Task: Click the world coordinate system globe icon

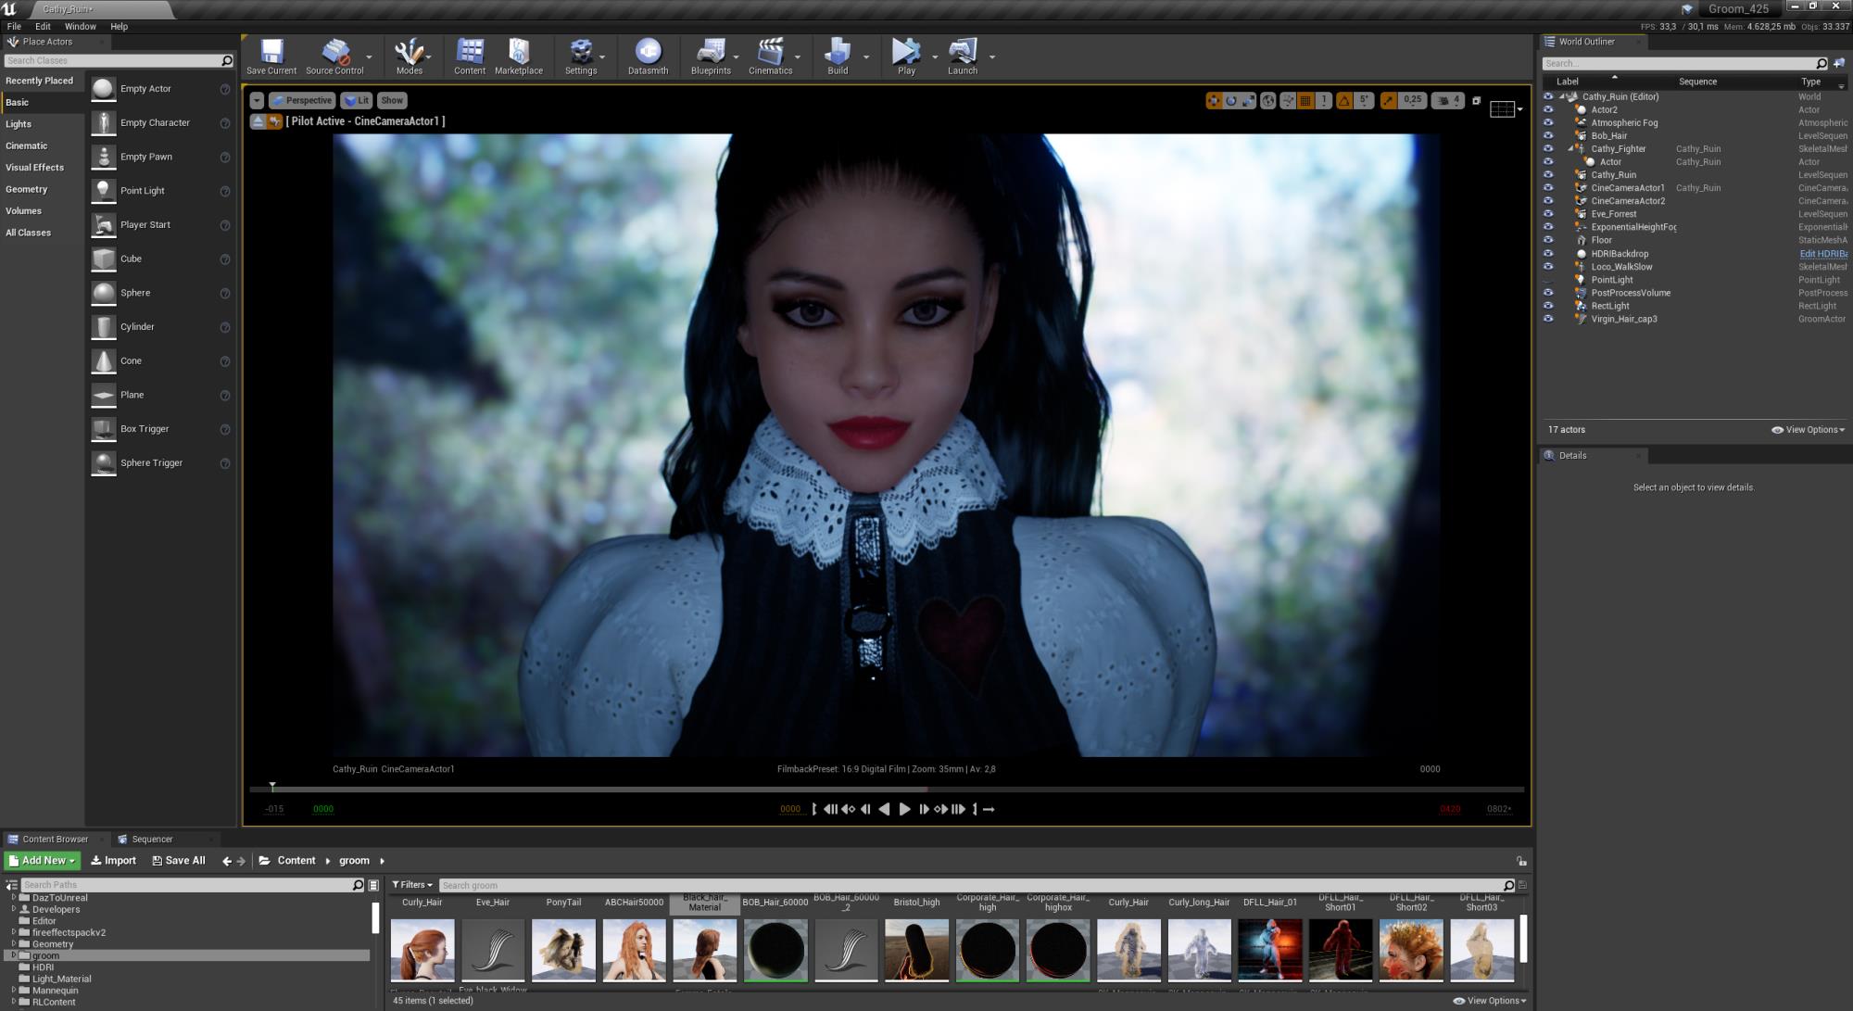Action: pos(1268,100)
